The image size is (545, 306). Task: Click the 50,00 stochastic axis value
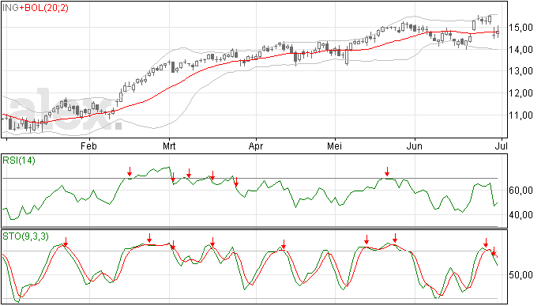click(521, 275)
